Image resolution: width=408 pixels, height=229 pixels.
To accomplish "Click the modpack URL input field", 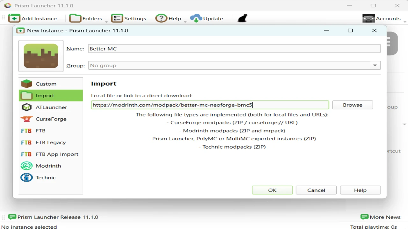I will pos(210,105).
